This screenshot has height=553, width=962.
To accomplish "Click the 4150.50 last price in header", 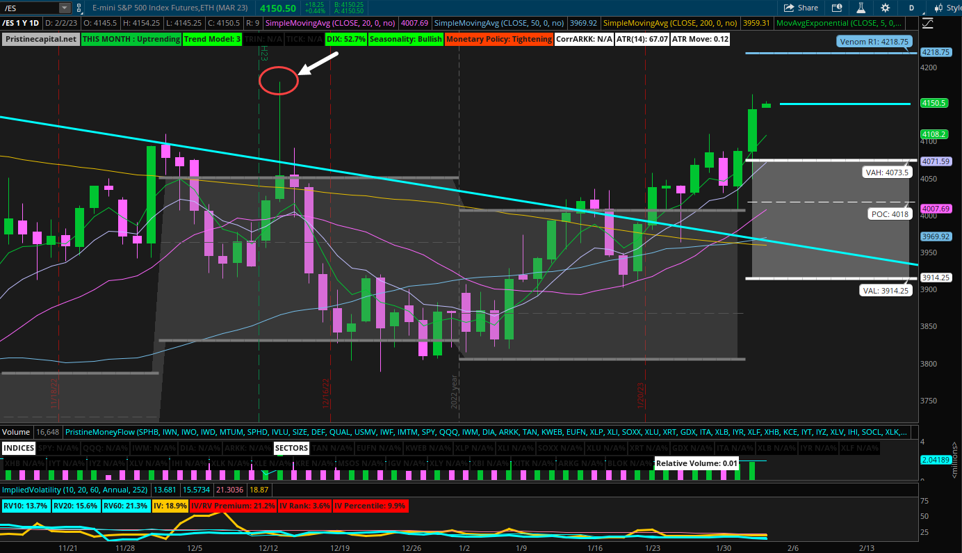I will pos(278,8).
